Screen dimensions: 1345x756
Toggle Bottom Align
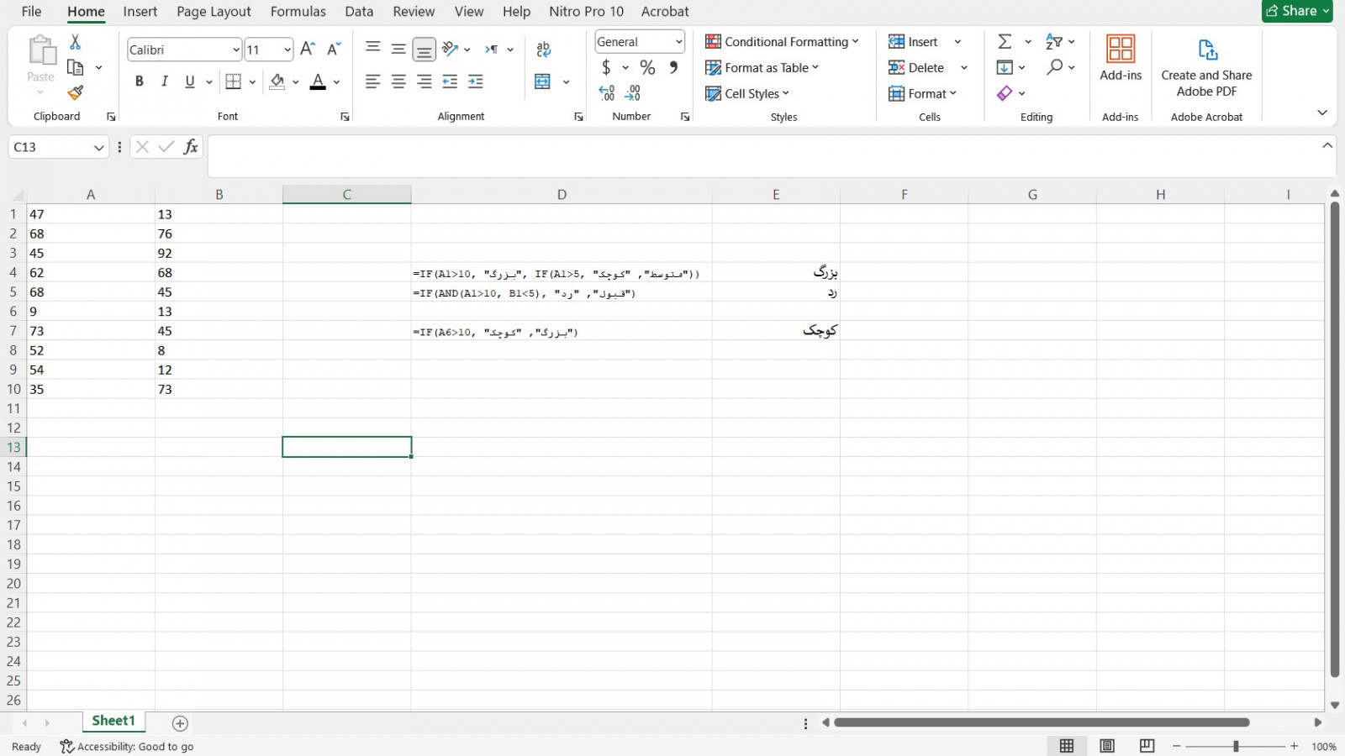425,50
